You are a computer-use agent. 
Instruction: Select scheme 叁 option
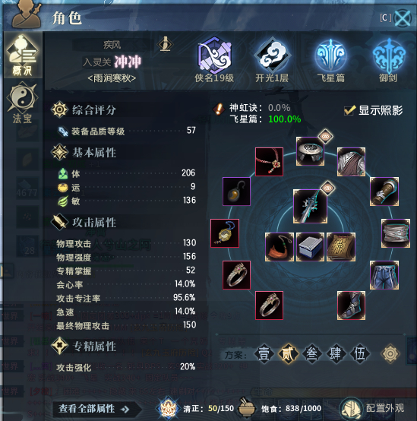[x=311, y=354]
